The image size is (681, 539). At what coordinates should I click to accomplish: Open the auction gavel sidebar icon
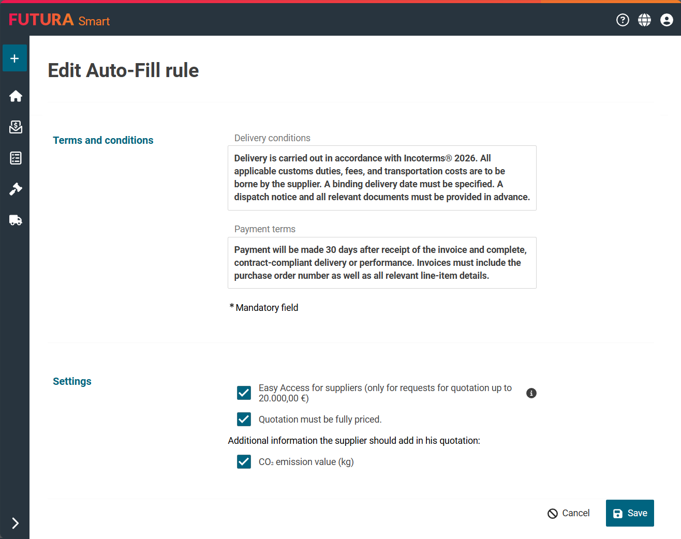(16, 189)
